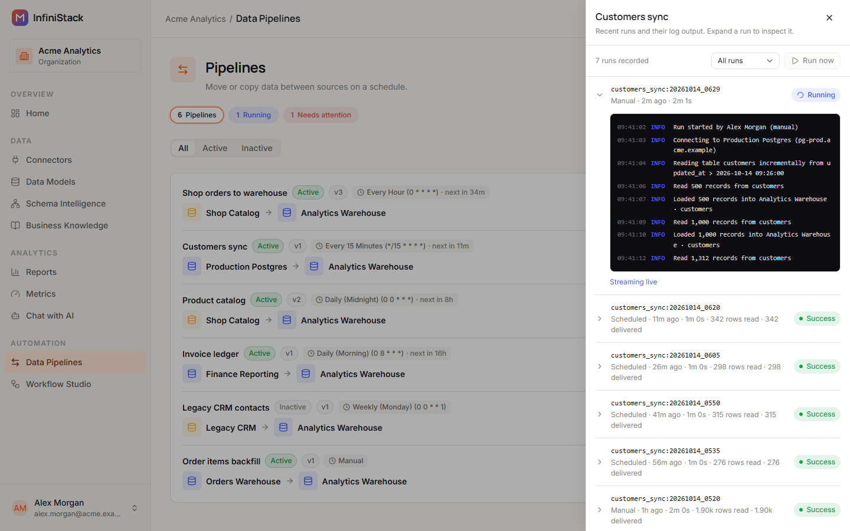This screenshot has height=531, width=850.
Task: Click the InfiniStack logo icon
Action: tap(20, 18)
